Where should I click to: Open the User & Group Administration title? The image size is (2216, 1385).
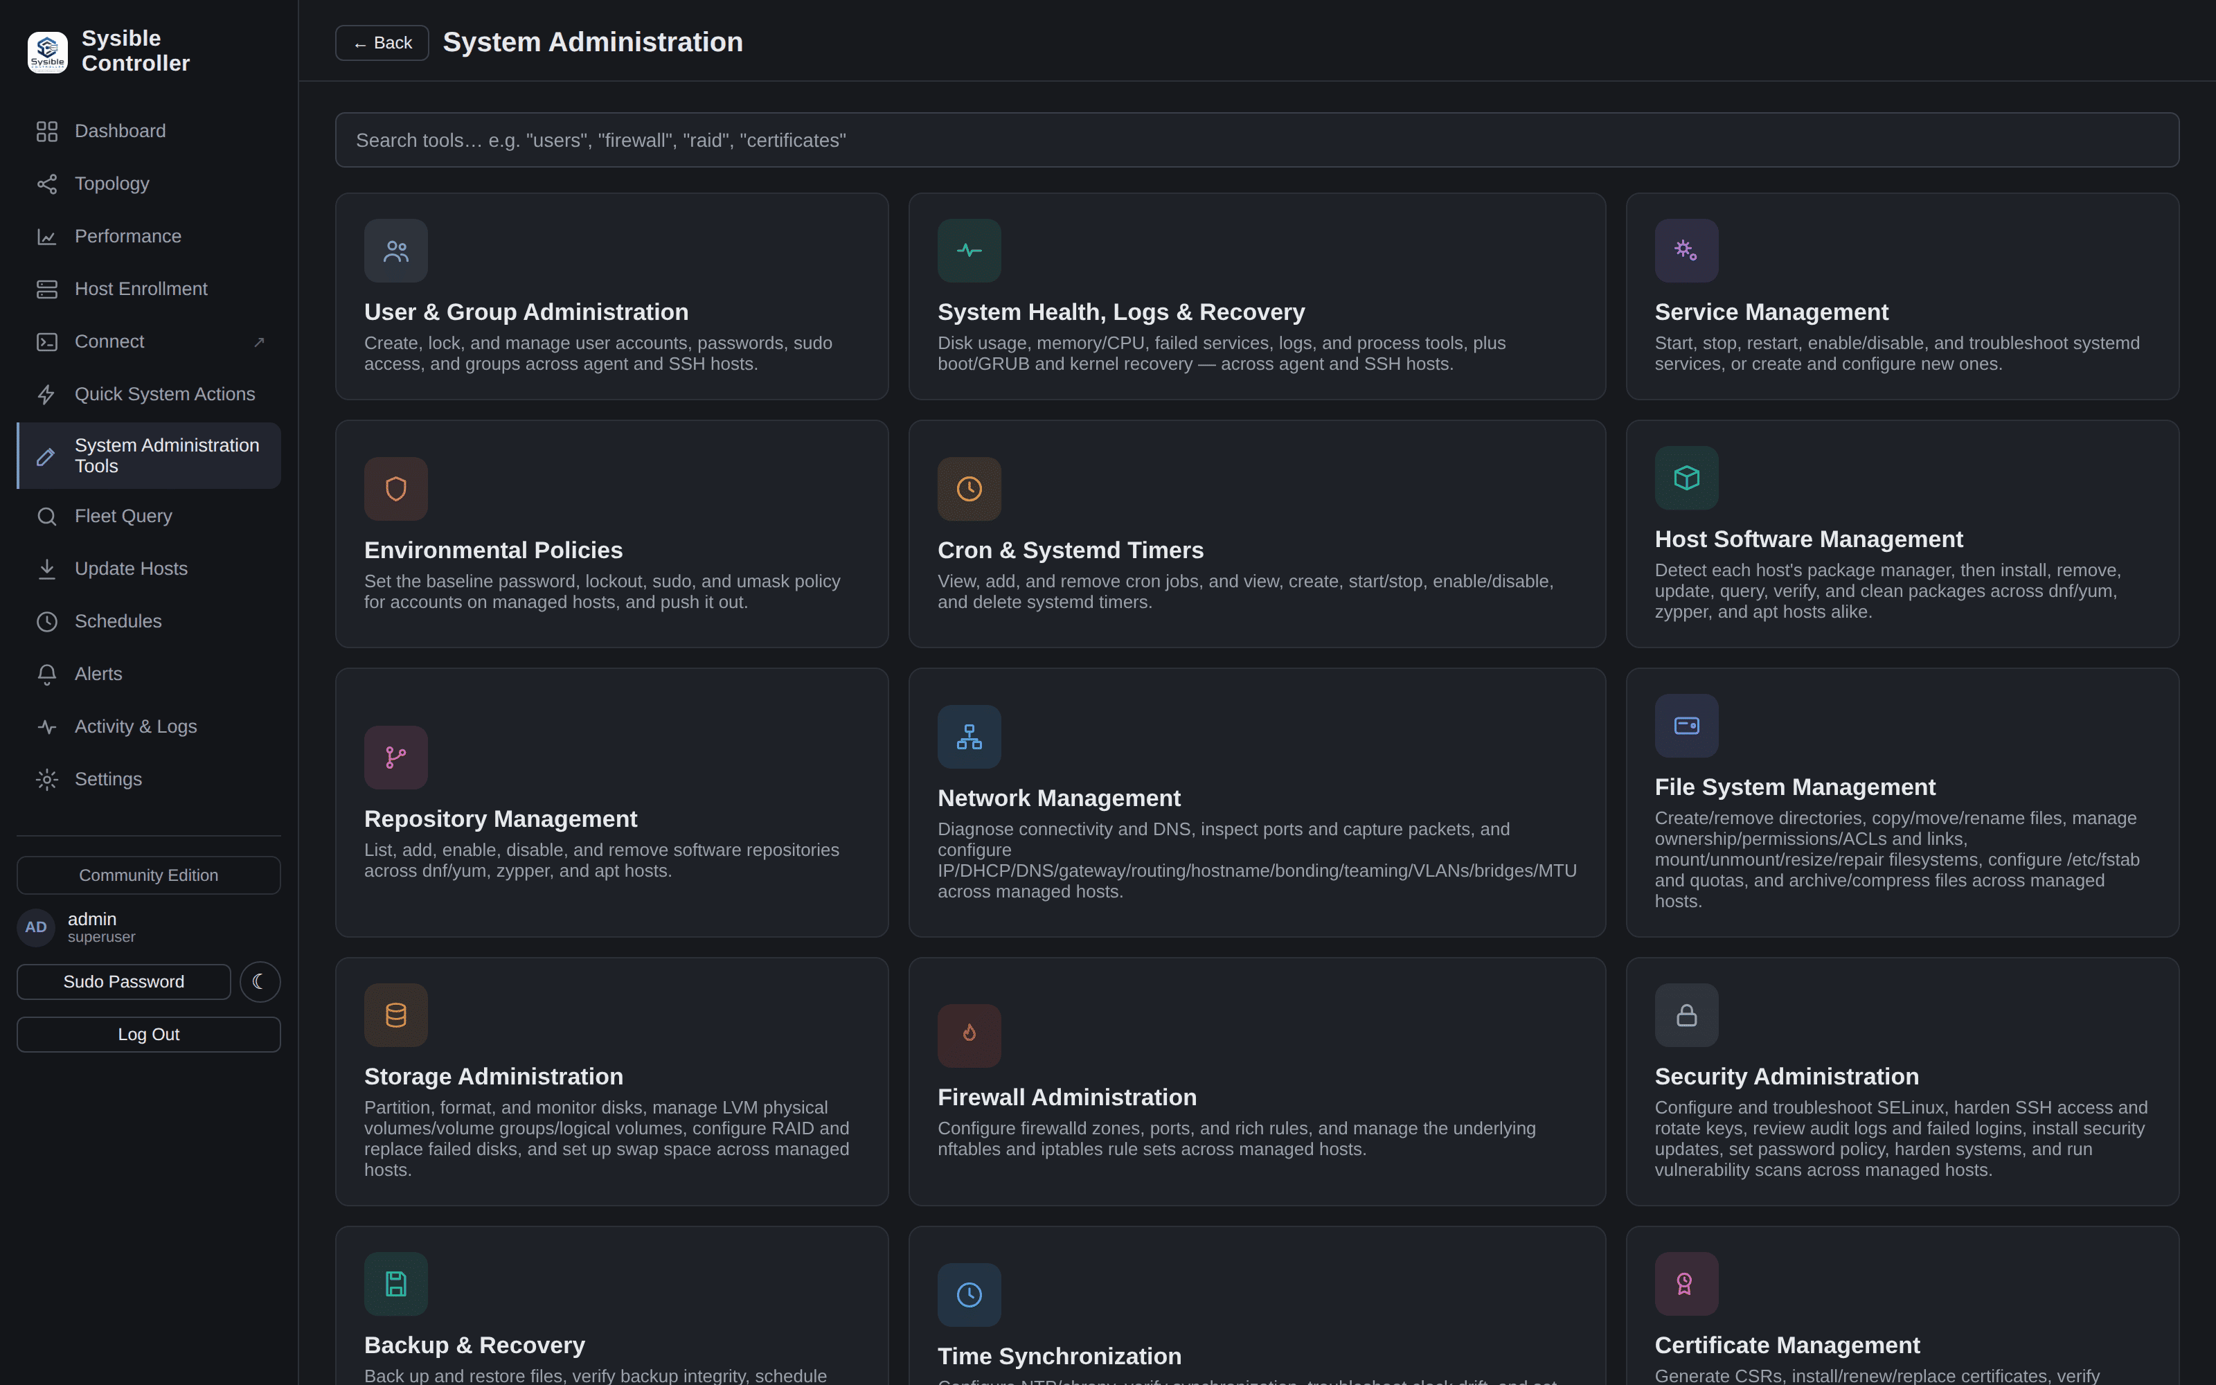[x=526, y=312]
